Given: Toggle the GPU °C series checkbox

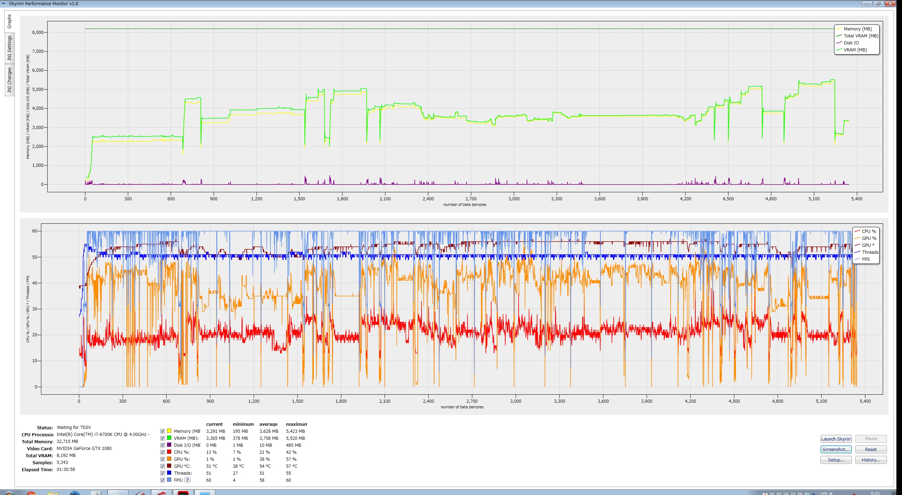Looking at the screenshot, I should (162, 466).
